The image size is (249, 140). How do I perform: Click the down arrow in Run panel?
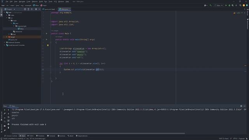(x=9, y=114)
